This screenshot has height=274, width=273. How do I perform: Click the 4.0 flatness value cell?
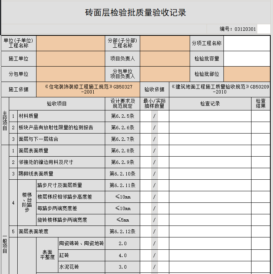[x=122, y=255]
